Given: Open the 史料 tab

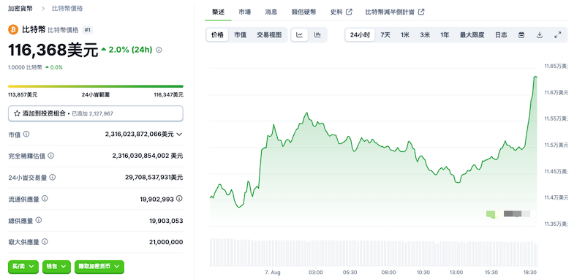Looking at the screenshot, I should [x=336, y=12].
